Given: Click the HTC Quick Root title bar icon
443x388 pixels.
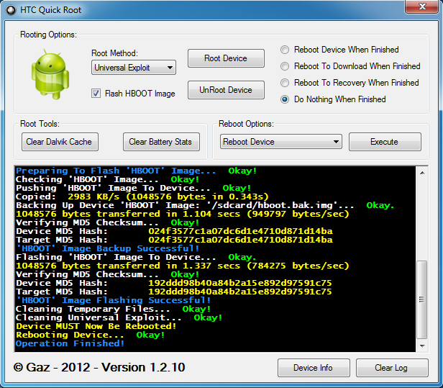Looking at the screenshot, I should pyautogui.click(x=12, y=10).
